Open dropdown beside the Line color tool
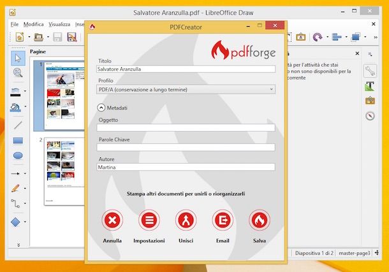 [x=25, y=91]
